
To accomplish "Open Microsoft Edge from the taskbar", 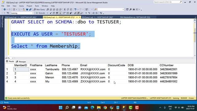I will (x=92, y=108).
